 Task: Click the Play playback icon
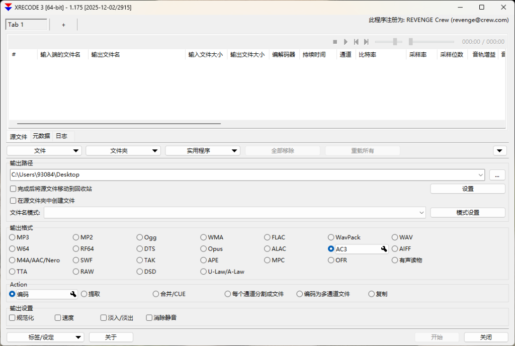coord(346,41)
